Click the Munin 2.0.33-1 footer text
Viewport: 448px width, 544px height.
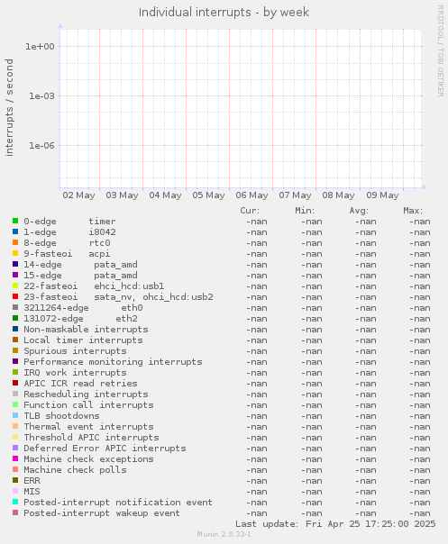click(x=224, y=534)
